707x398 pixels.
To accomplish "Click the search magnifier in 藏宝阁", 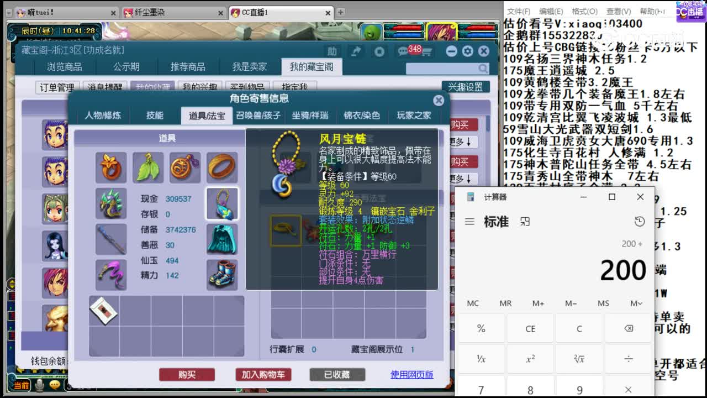I will click(483, 69).
